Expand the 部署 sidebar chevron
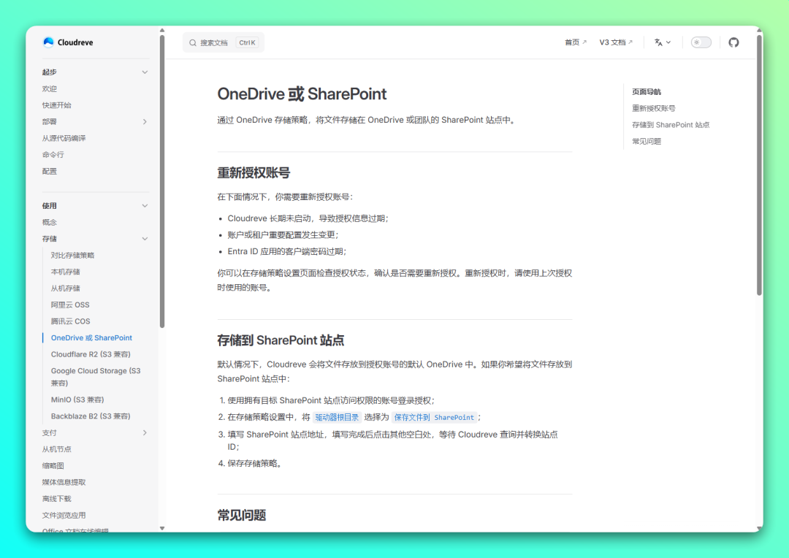Viewport: 789px width, 558px height. coord(145,122)
